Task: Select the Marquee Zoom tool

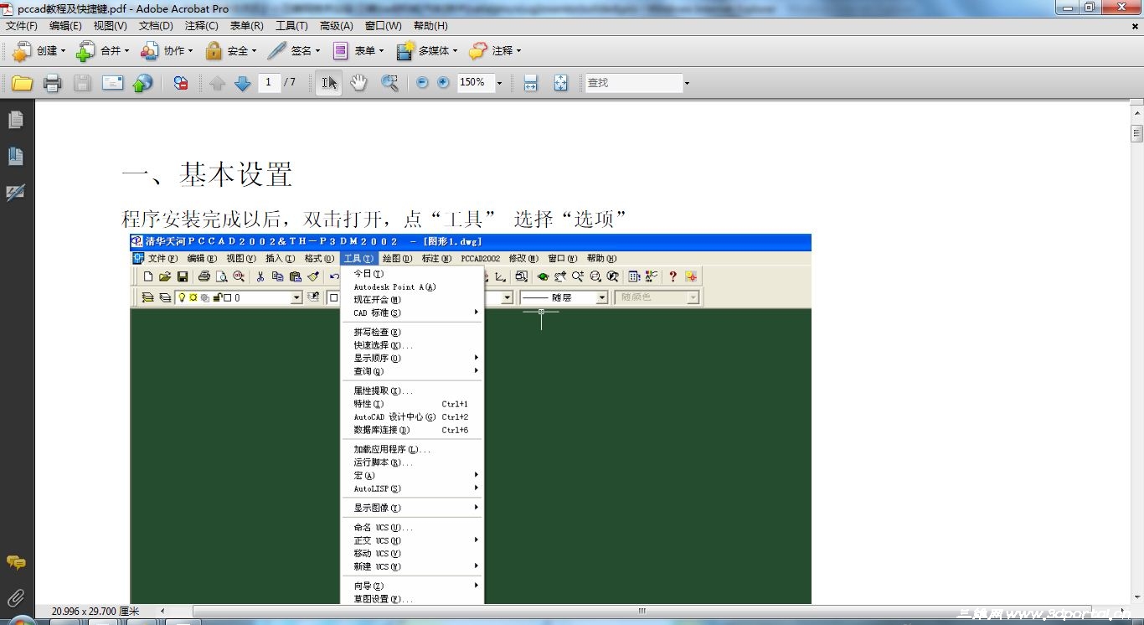Action: [389, 83]
